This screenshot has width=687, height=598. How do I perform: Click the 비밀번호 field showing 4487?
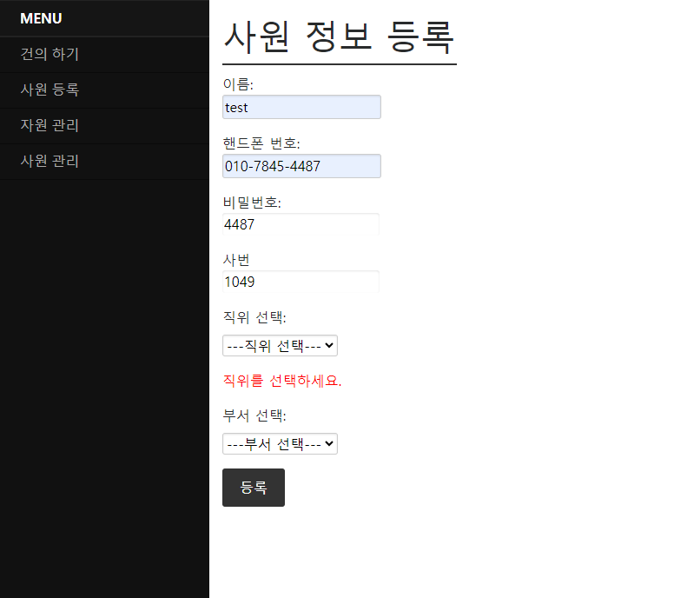301,224
